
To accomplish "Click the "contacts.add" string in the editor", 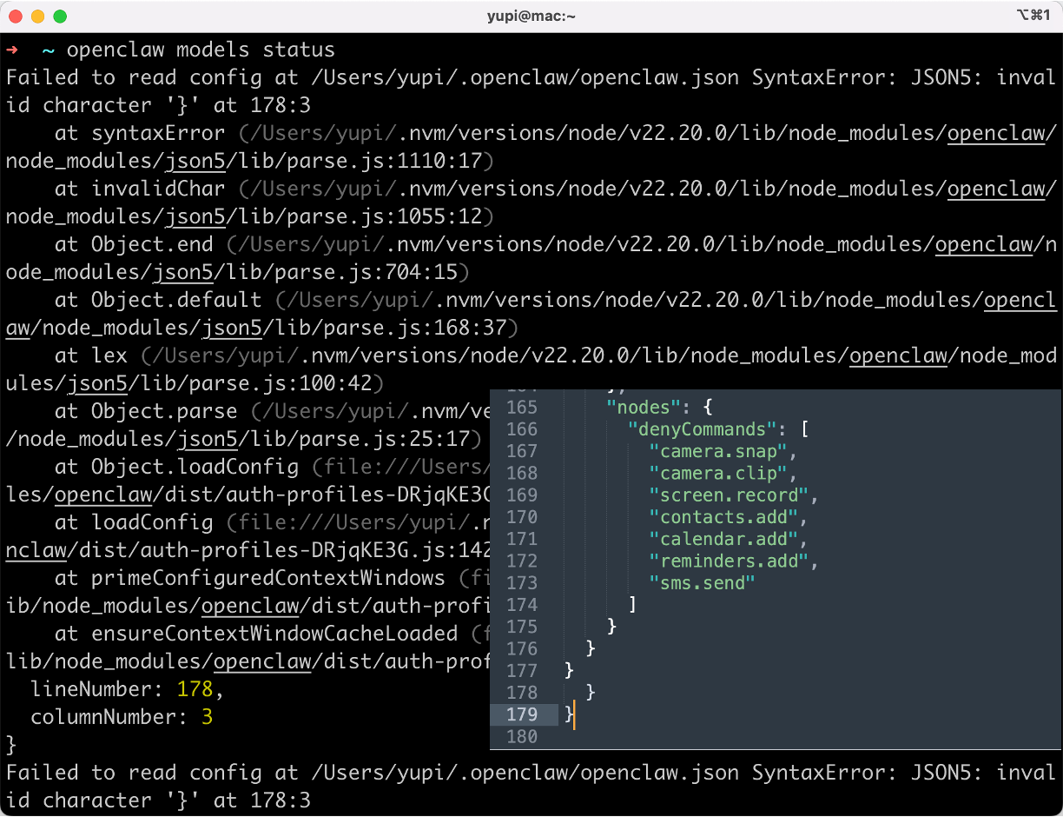I will tap(724, 517).
